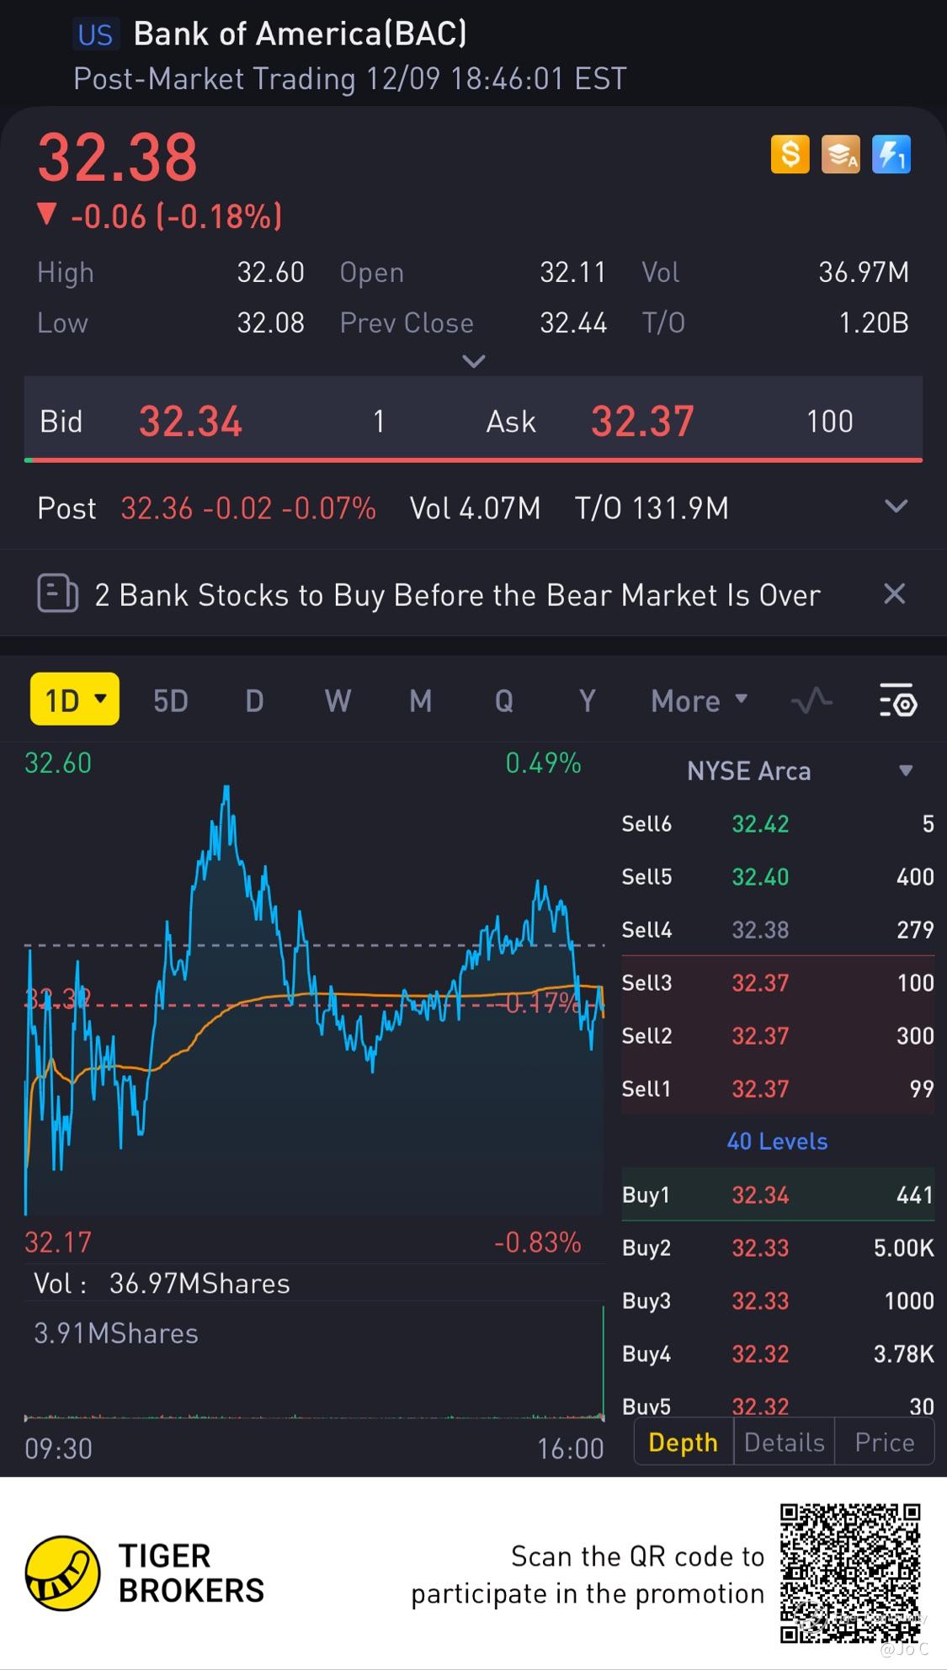947x1670 pixels.
Task: Select the Sell6 32.42 order row
Action: click(x=778, y=823)
